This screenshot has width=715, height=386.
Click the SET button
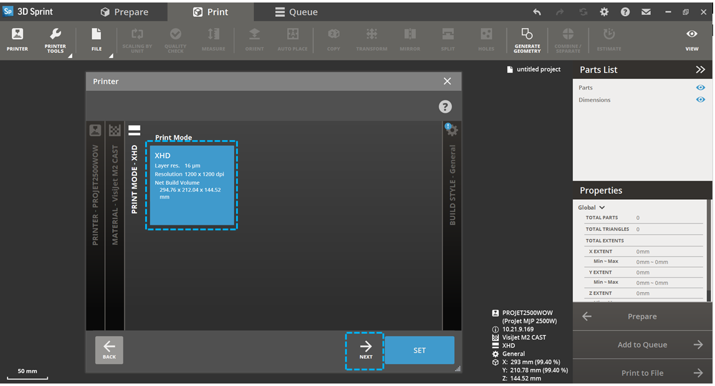(419, 350)
